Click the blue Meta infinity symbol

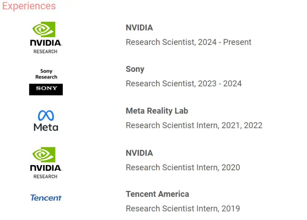tap(46, 116)
